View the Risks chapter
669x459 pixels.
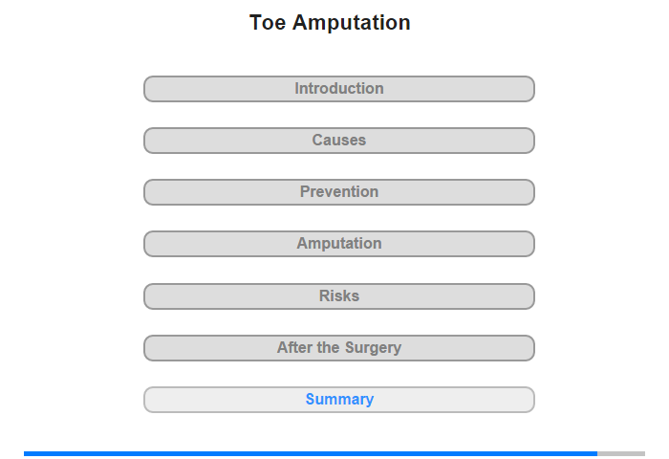tap(339, 295)
